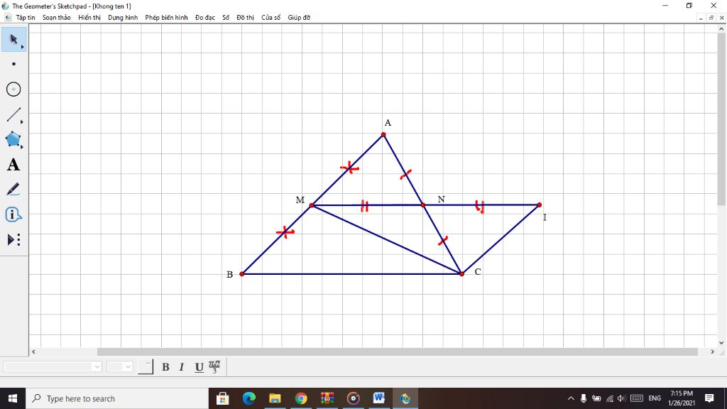This screenshot has width=727, height=409.
Task: Open the Cửa sổ menu
Action: 270,18
